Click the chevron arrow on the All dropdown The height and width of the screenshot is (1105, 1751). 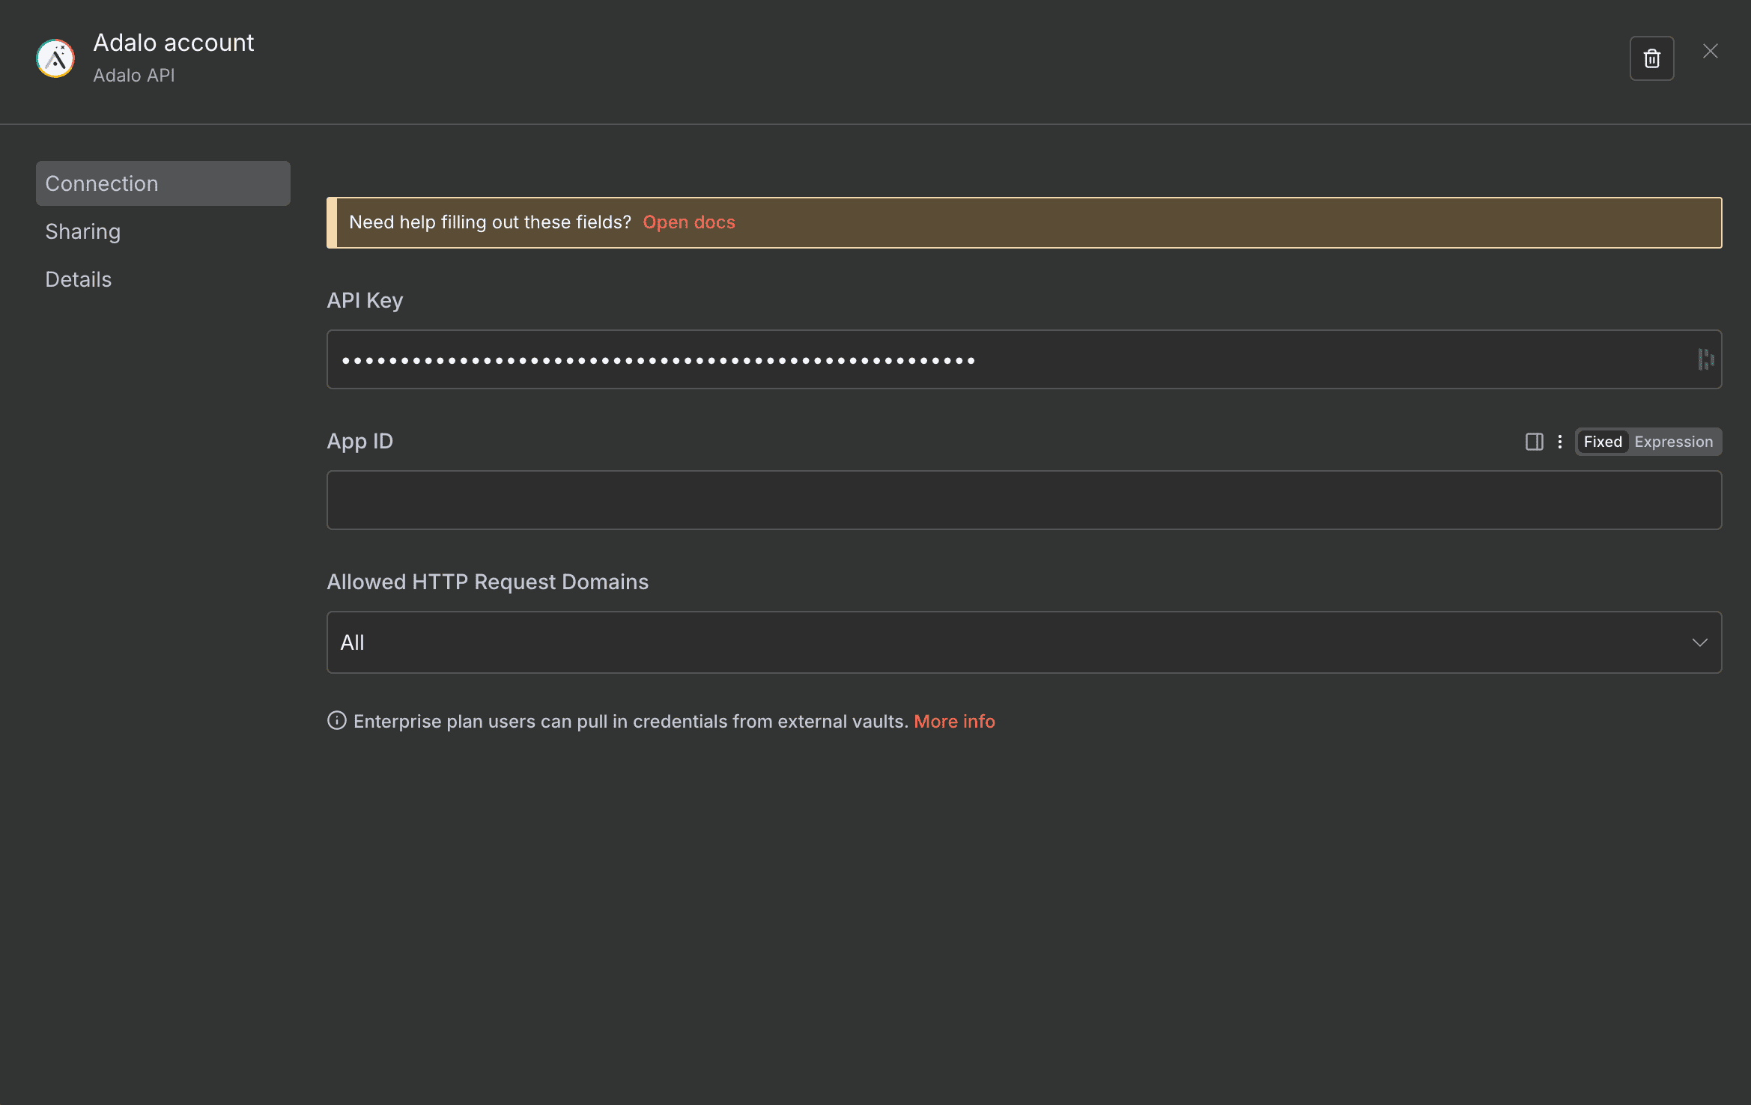[x=1699, y=642]
